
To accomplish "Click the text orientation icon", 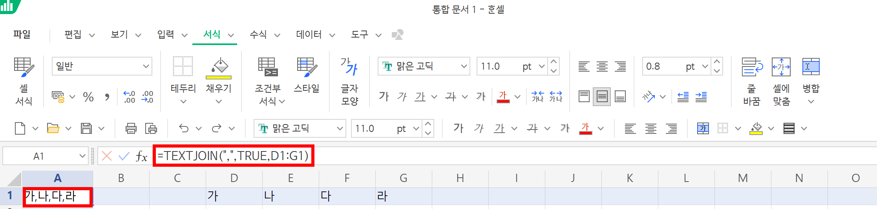I will pyautogui.click(x=649, y=96).
